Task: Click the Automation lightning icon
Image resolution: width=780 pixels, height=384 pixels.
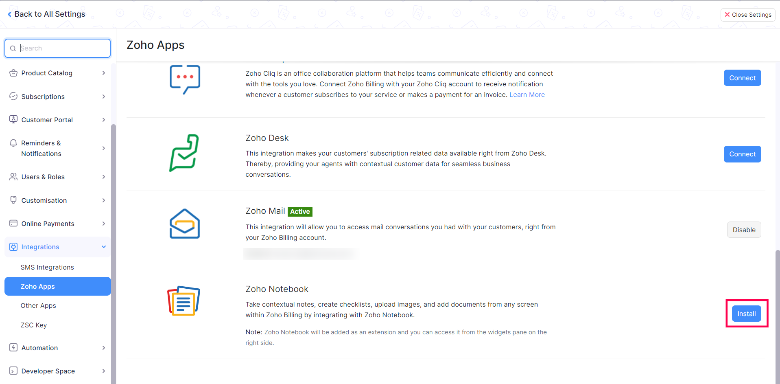Action: click(x=13, y=348)
